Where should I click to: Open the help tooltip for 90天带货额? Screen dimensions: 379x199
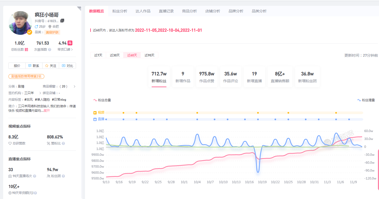(35, 193)
